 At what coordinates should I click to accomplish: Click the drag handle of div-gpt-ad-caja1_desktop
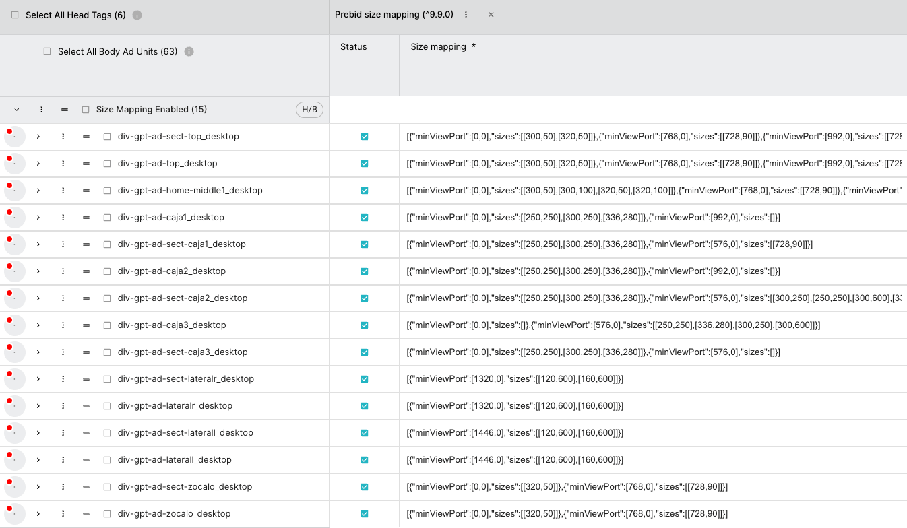tap(86, 217)
